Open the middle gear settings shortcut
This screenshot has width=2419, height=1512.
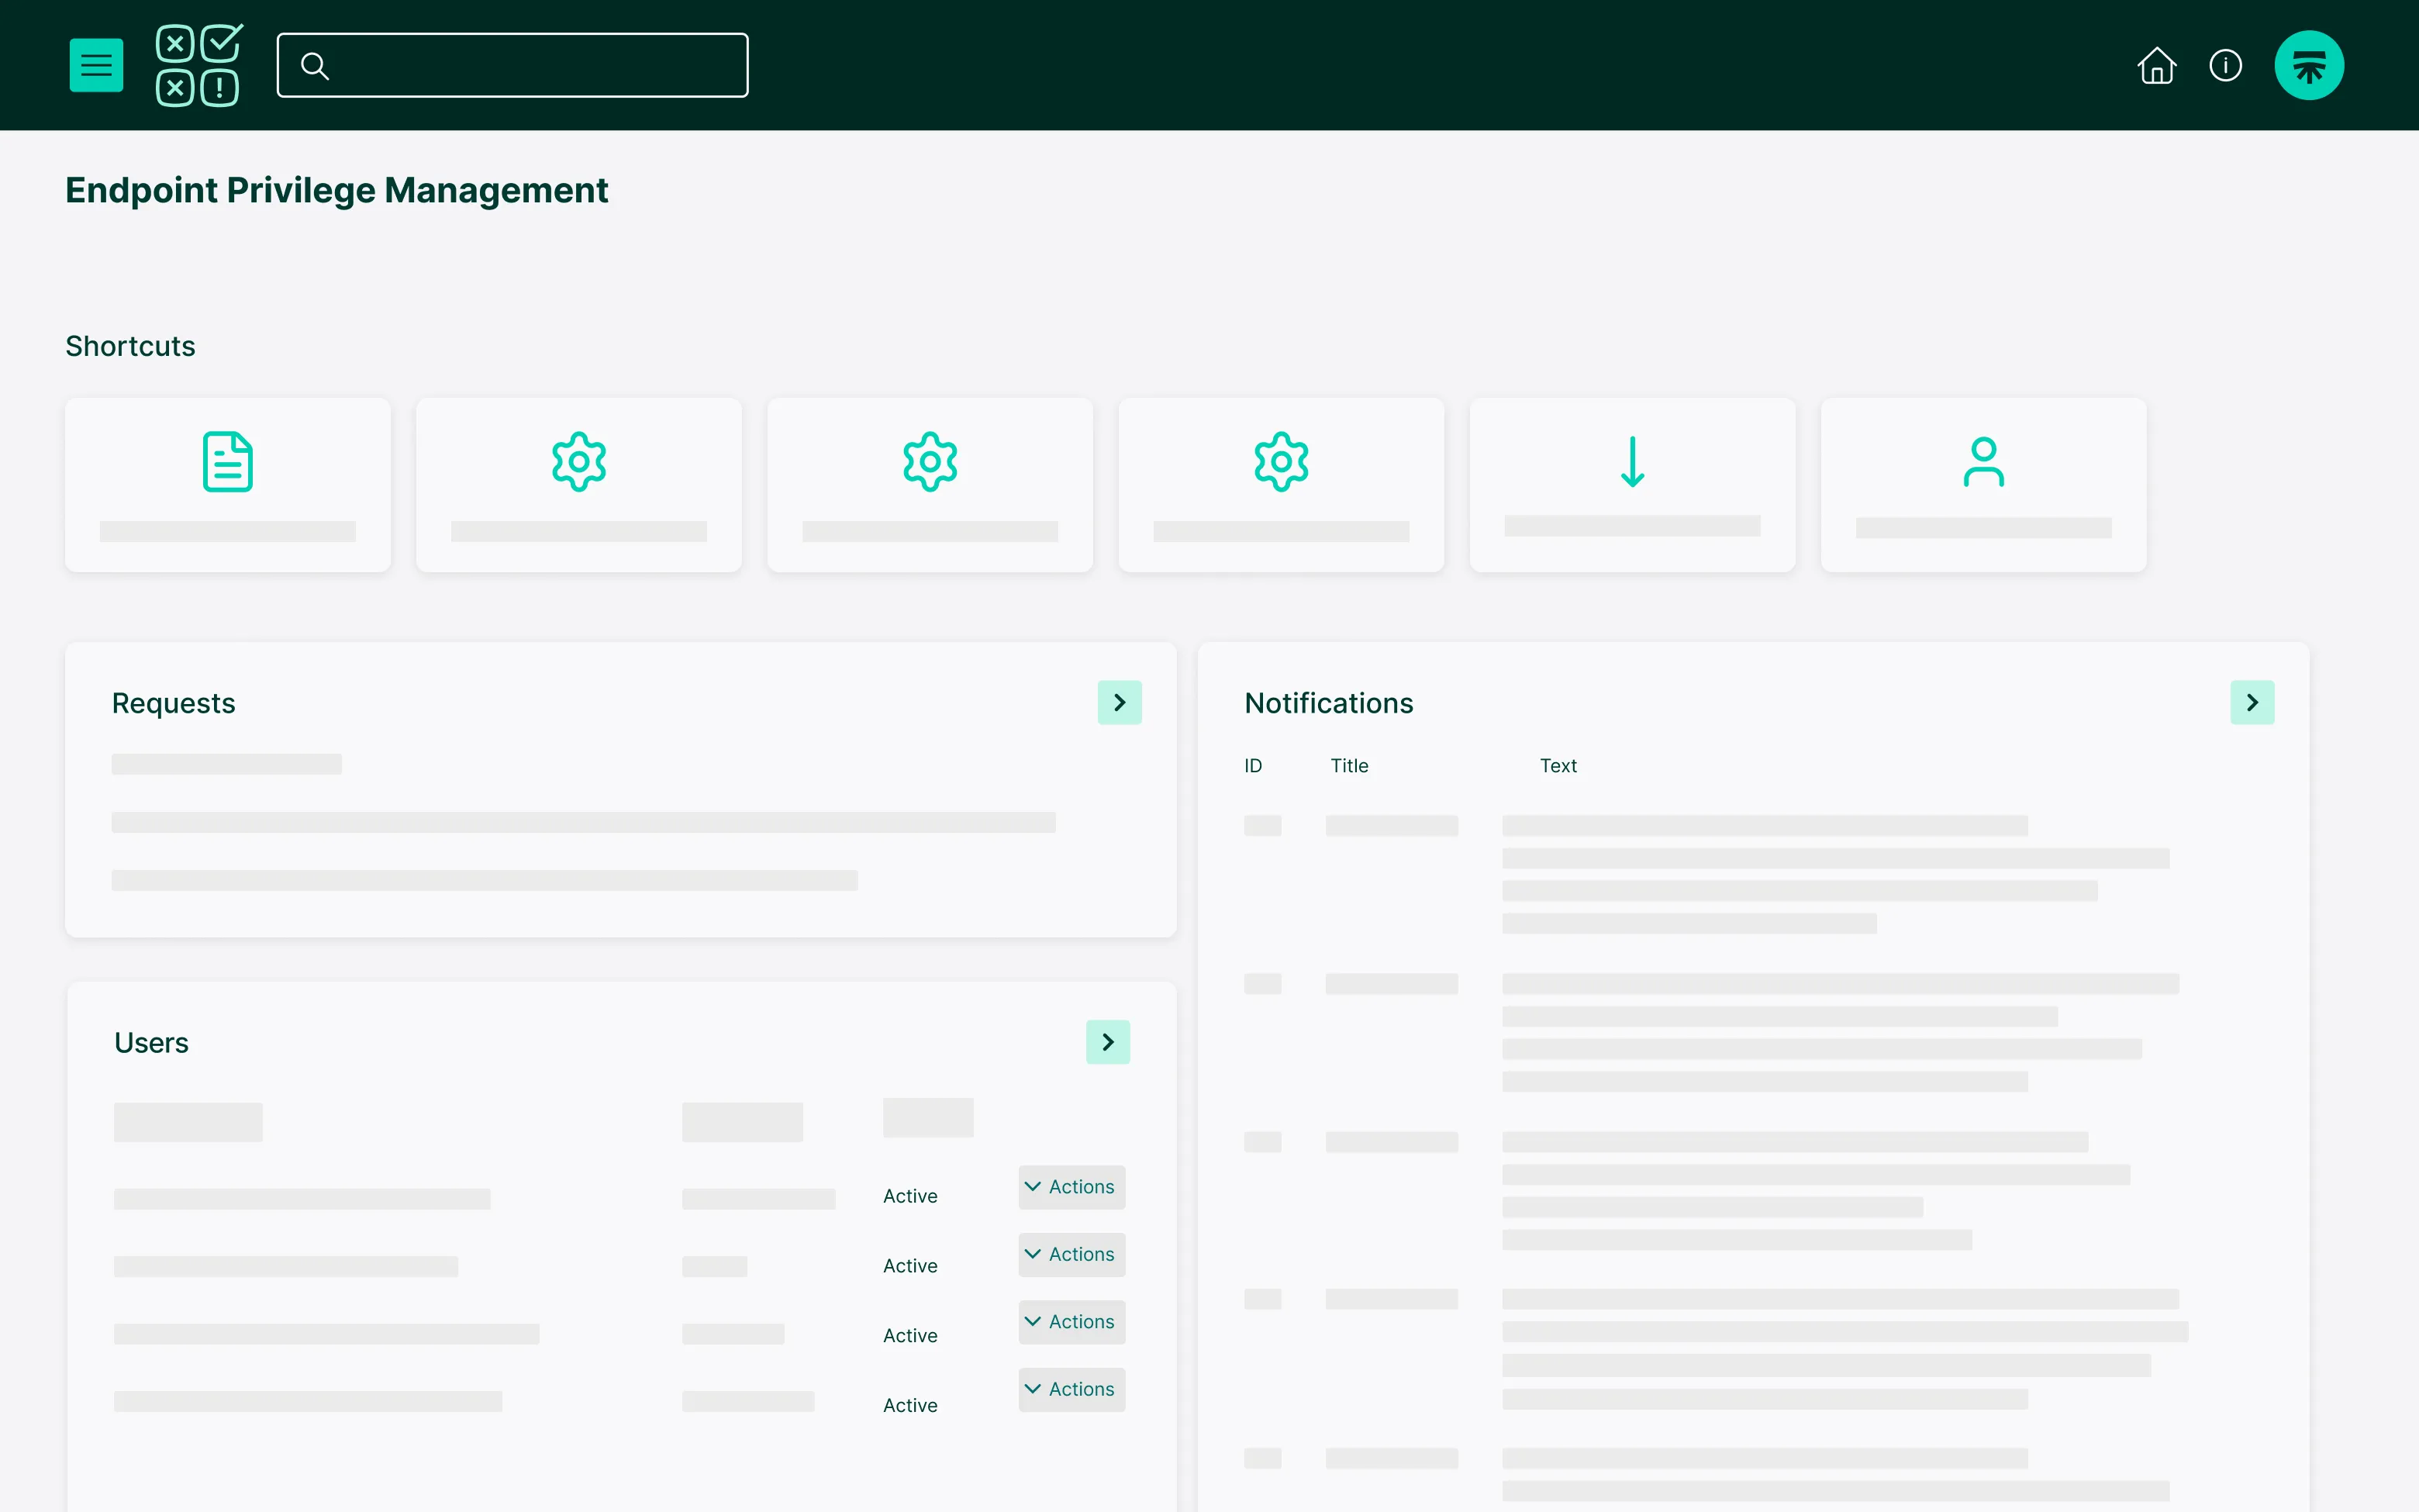tap(930, 485)
